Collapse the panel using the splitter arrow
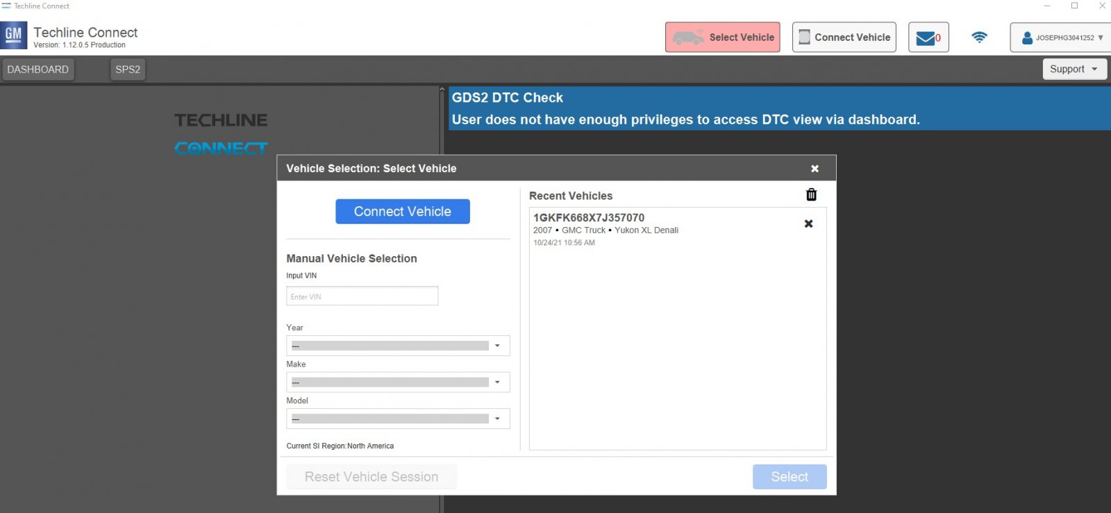Viewport: 1111px width, 513px height. point(442,90)
